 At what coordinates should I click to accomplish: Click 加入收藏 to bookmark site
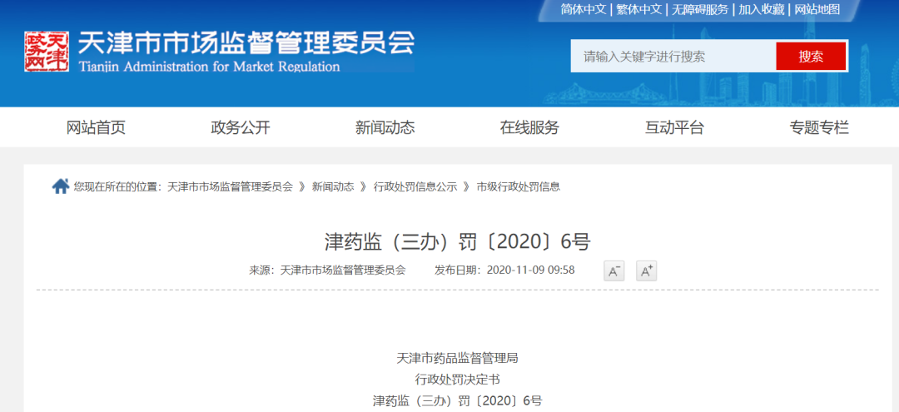coord(762,9)
